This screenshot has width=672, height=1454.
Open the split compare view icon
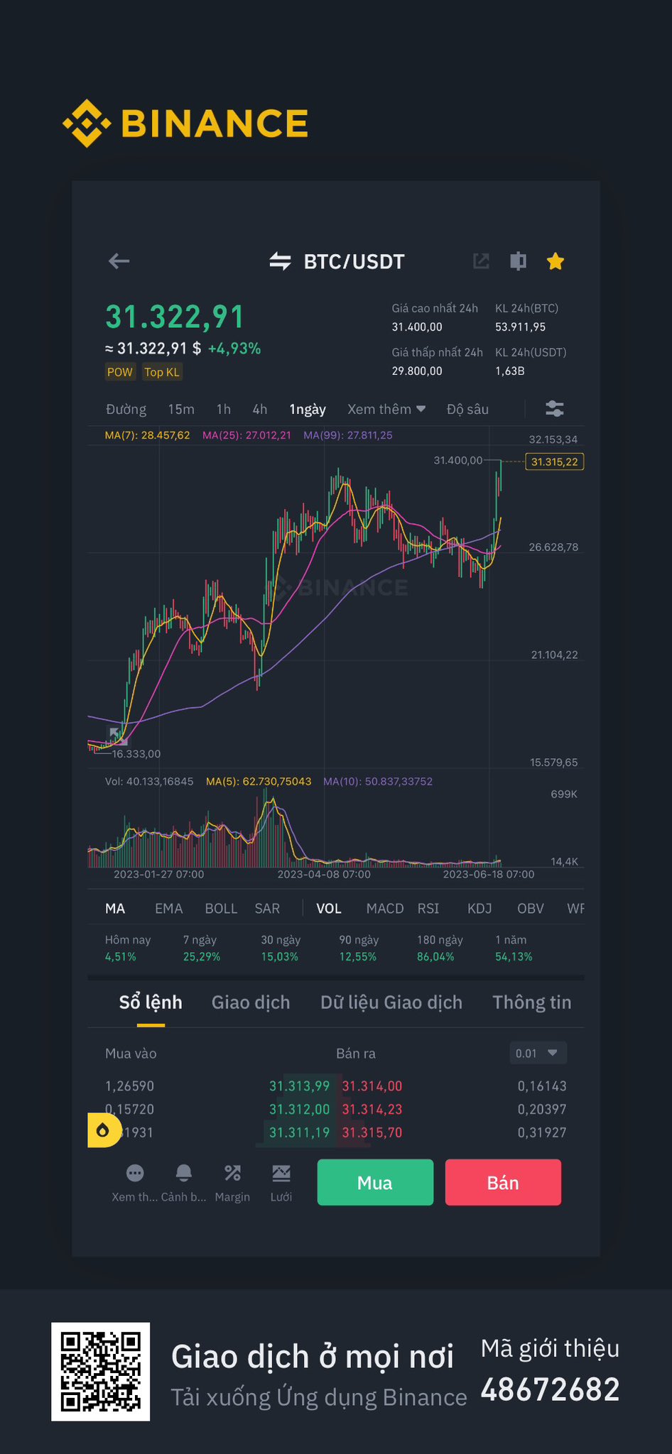point(519,261)
